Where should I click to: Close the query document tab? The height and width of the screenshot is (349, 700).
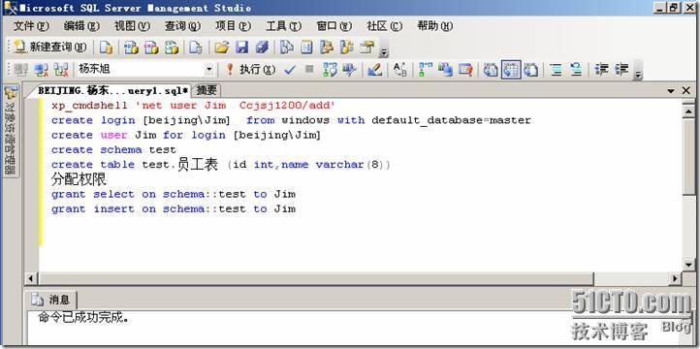click(x=686, y=91)
